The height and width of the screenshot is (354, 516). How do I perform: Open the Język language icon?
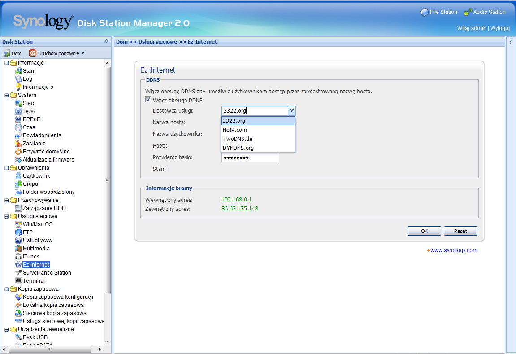(x=18, y=111)
